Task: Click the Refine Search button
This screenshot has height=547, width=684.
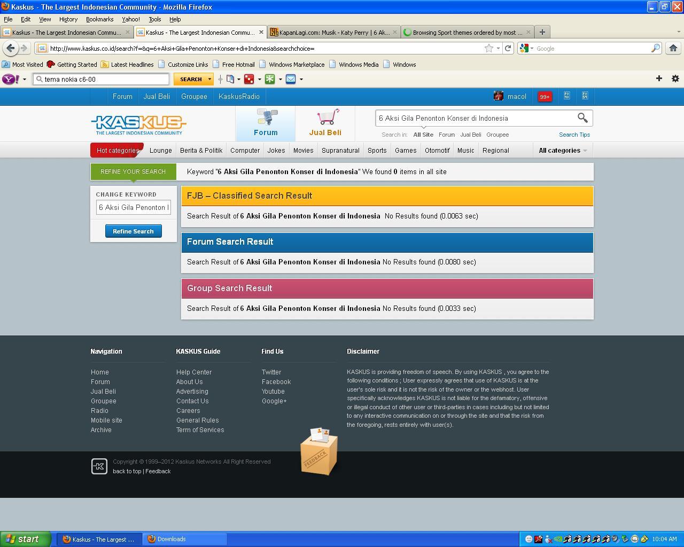Action: click(133, 231)
